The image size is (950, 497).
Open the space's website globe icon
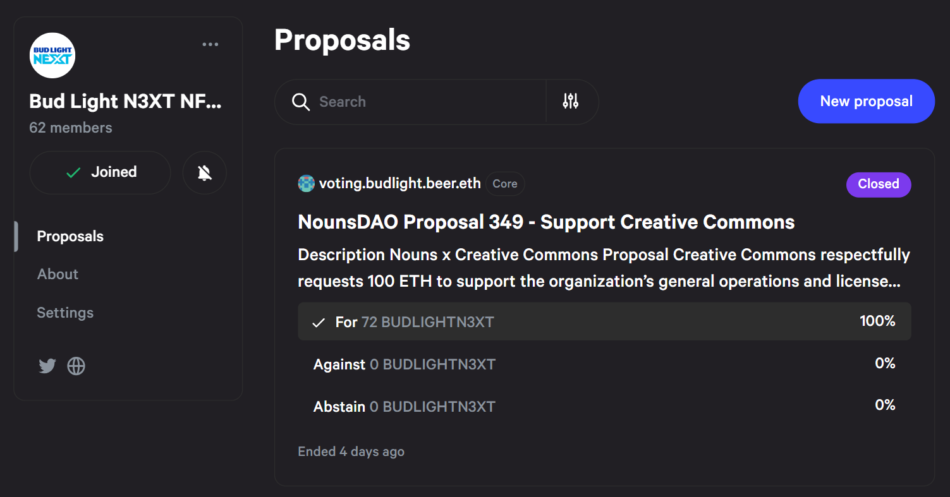(76, 366)
